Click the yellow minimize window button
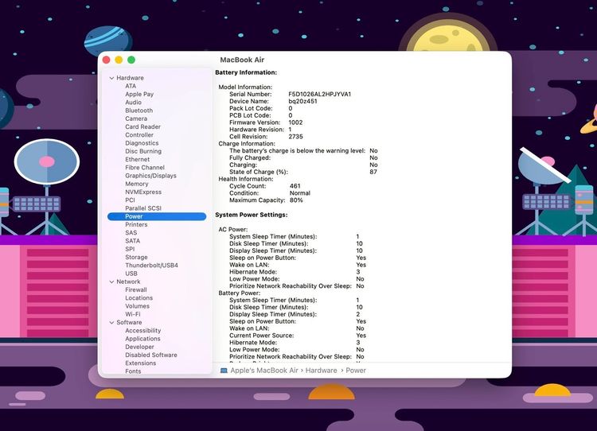Image resolution: width=597 pixels, height=431 pixels. pyautogui.click(x=119, y=60)
